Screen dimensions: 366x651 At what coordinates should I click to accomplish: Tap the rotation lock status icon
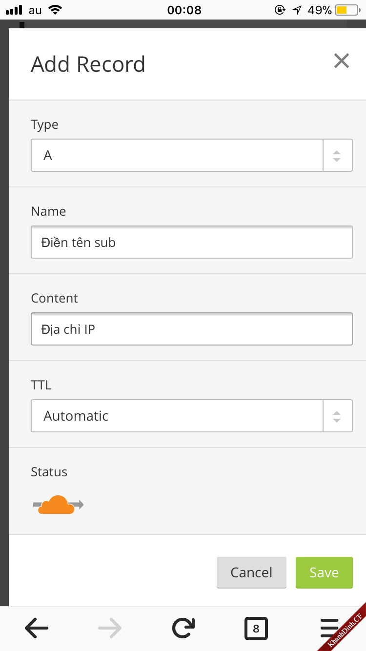(280, 10)
